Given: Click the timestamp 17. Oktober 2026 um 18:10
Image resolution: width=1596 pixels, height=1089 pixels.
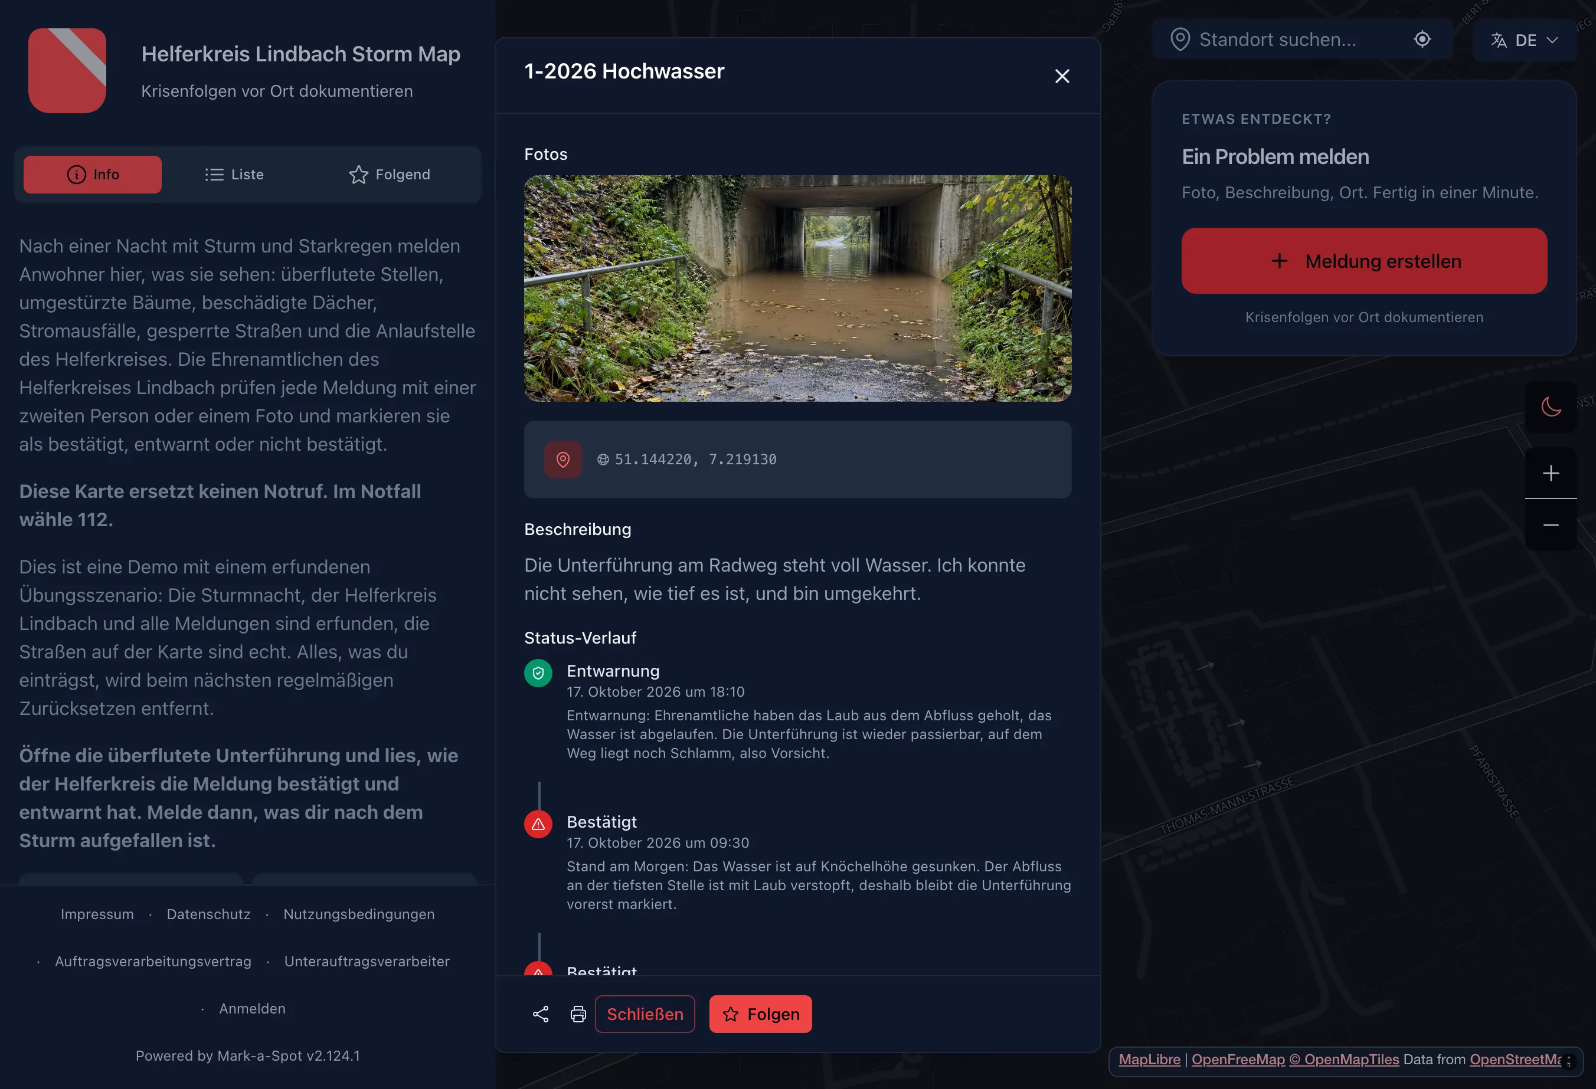Looking at the screenshot, I should point(655,692).
